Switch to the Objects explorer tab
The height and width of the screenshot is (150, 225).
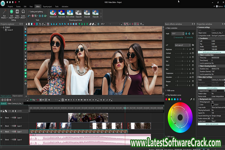point(17,96)
